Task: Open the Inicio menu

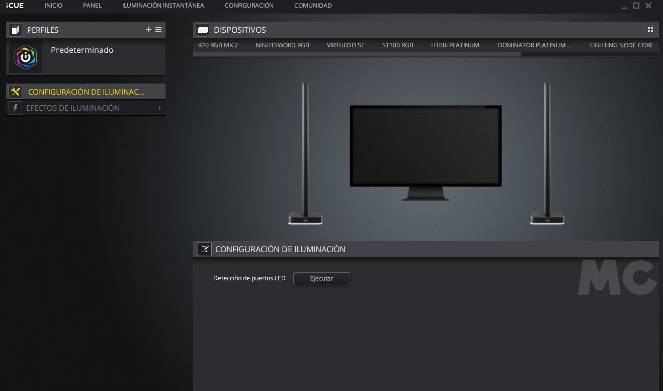Action: click(x=53, y=6)
